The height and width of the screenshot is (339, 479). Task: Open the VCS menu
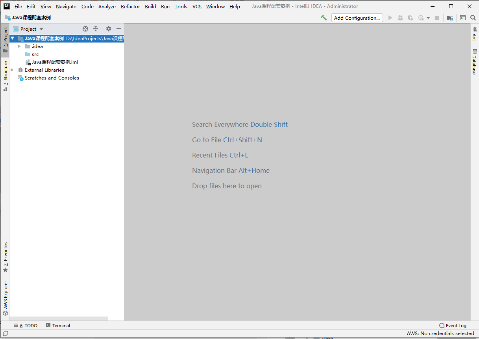pyautogui.click(x=197, y=7)
